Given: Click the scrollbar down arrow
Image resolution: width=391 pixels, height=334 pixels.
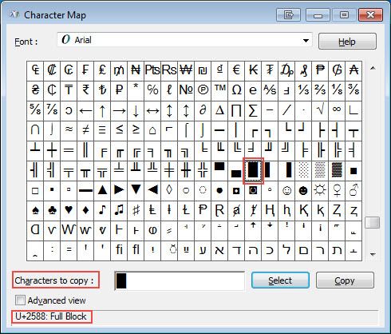Looking at the screenshot, I should pos(373,254).
